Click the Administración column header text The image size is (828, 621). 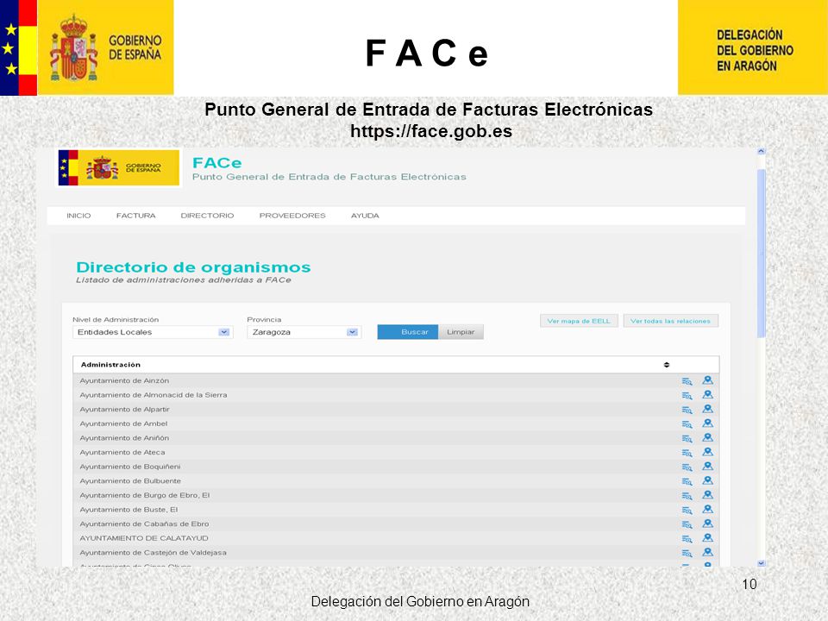pos(110,365)
